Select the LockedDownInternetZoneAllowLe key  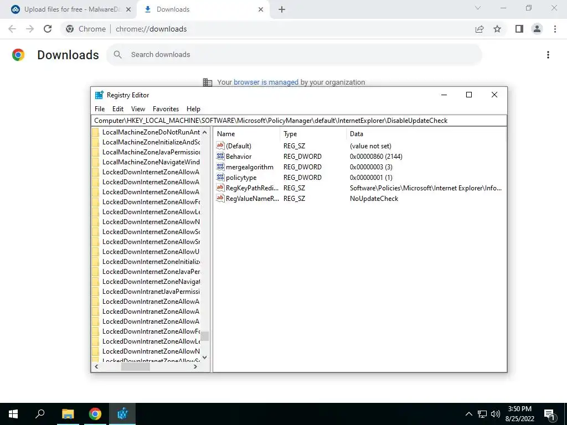[151, 212]
